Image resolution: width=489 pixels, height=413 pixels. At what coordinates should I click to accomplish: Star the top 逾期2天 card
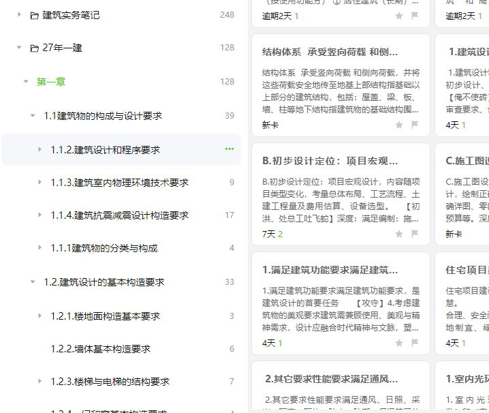(x=399, y=16)
